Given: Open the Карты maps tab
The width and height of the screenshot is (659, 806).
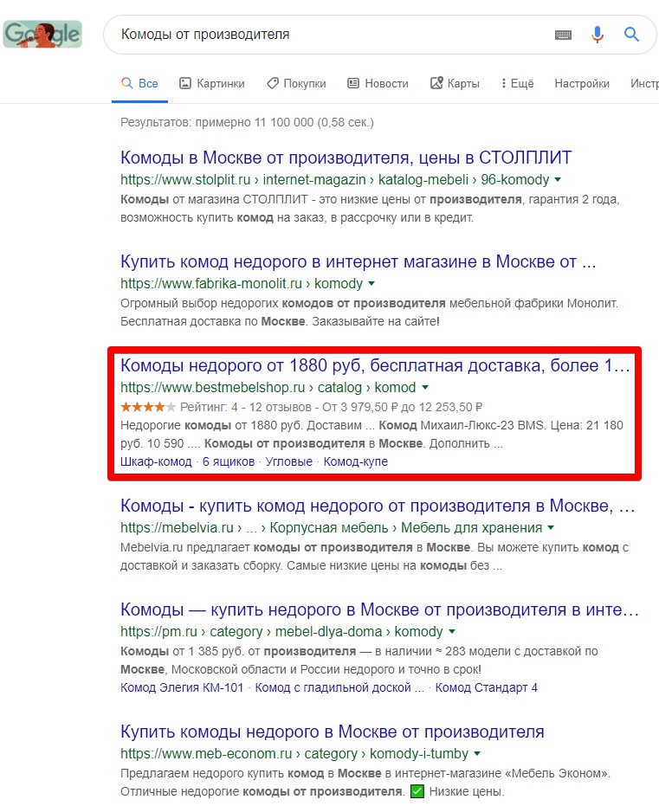Looking at the screenshot, I should pyautogui.click(x=455, y=83).
